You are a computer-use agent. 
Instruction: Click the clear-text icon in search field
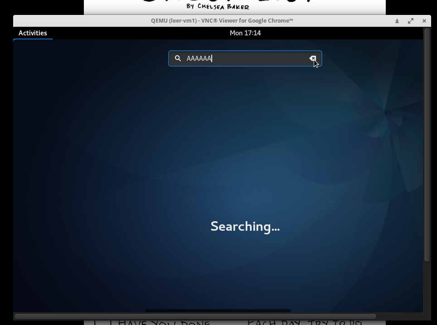(312, 58)
